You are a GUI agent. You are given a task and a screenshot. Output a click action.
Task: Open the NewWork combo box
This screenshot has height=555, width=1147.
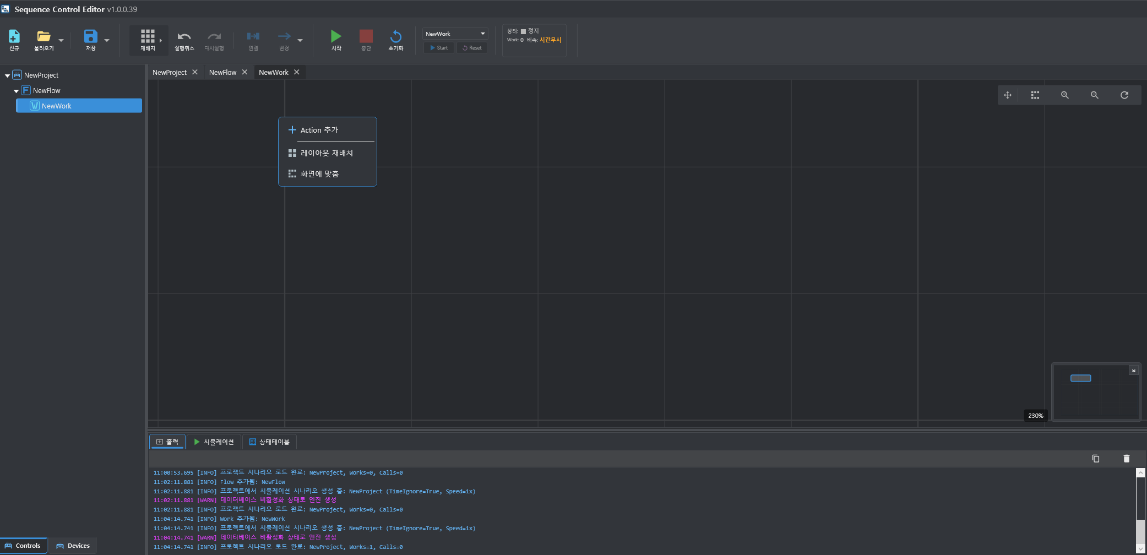click(455, 34)
